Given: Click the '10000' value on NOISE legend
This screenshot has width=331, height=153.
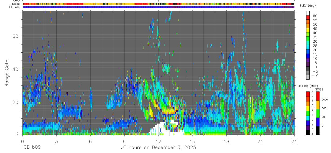Looking at the screenshot, I should (x=324, y=100).
